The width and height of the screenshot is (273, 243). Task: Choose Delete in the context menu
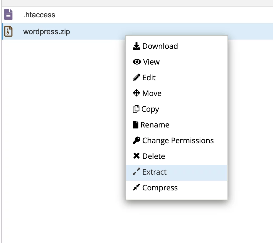(177, 156)
